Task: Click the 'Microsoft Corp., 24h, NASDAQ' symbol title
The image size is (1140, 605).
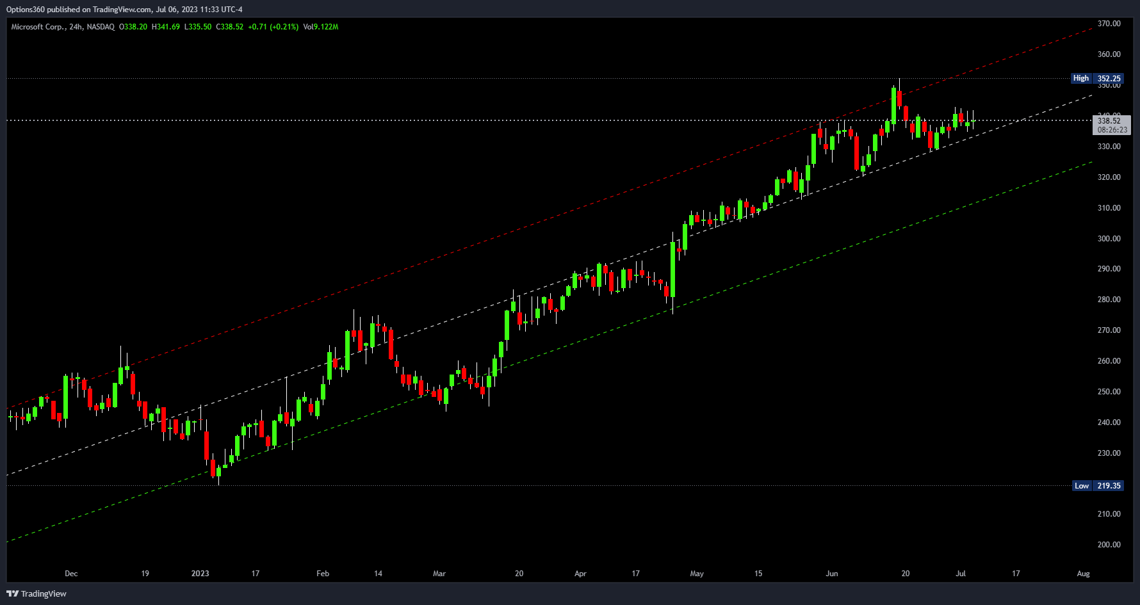Action: point(63,27)
